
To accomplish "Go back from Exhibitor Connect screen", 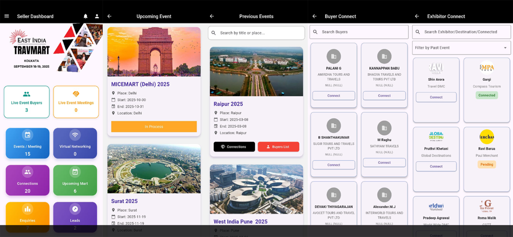I will tap(417, 17).
